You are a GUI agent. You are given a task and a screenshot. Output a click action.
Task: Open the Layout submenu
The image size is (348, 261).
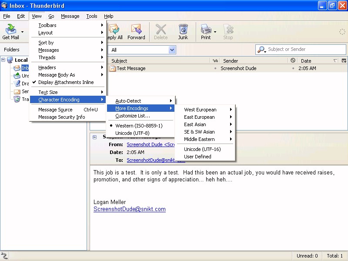pyautogui.click(x=68, y=33)
